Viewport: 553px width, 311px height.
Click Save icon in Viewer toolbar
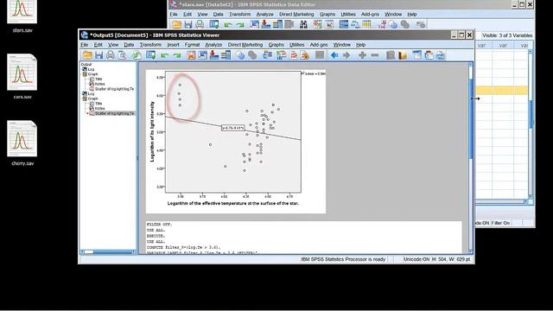coord(99,55)
